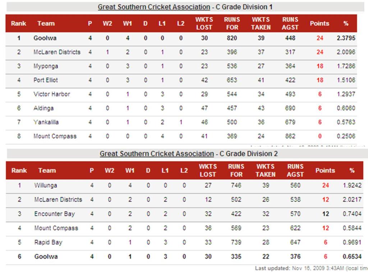Image resolution: width=368 pixels, height=273 pixels.
Task: Click Mount Compass in Division 1 table
Action: tap(55, 136)
